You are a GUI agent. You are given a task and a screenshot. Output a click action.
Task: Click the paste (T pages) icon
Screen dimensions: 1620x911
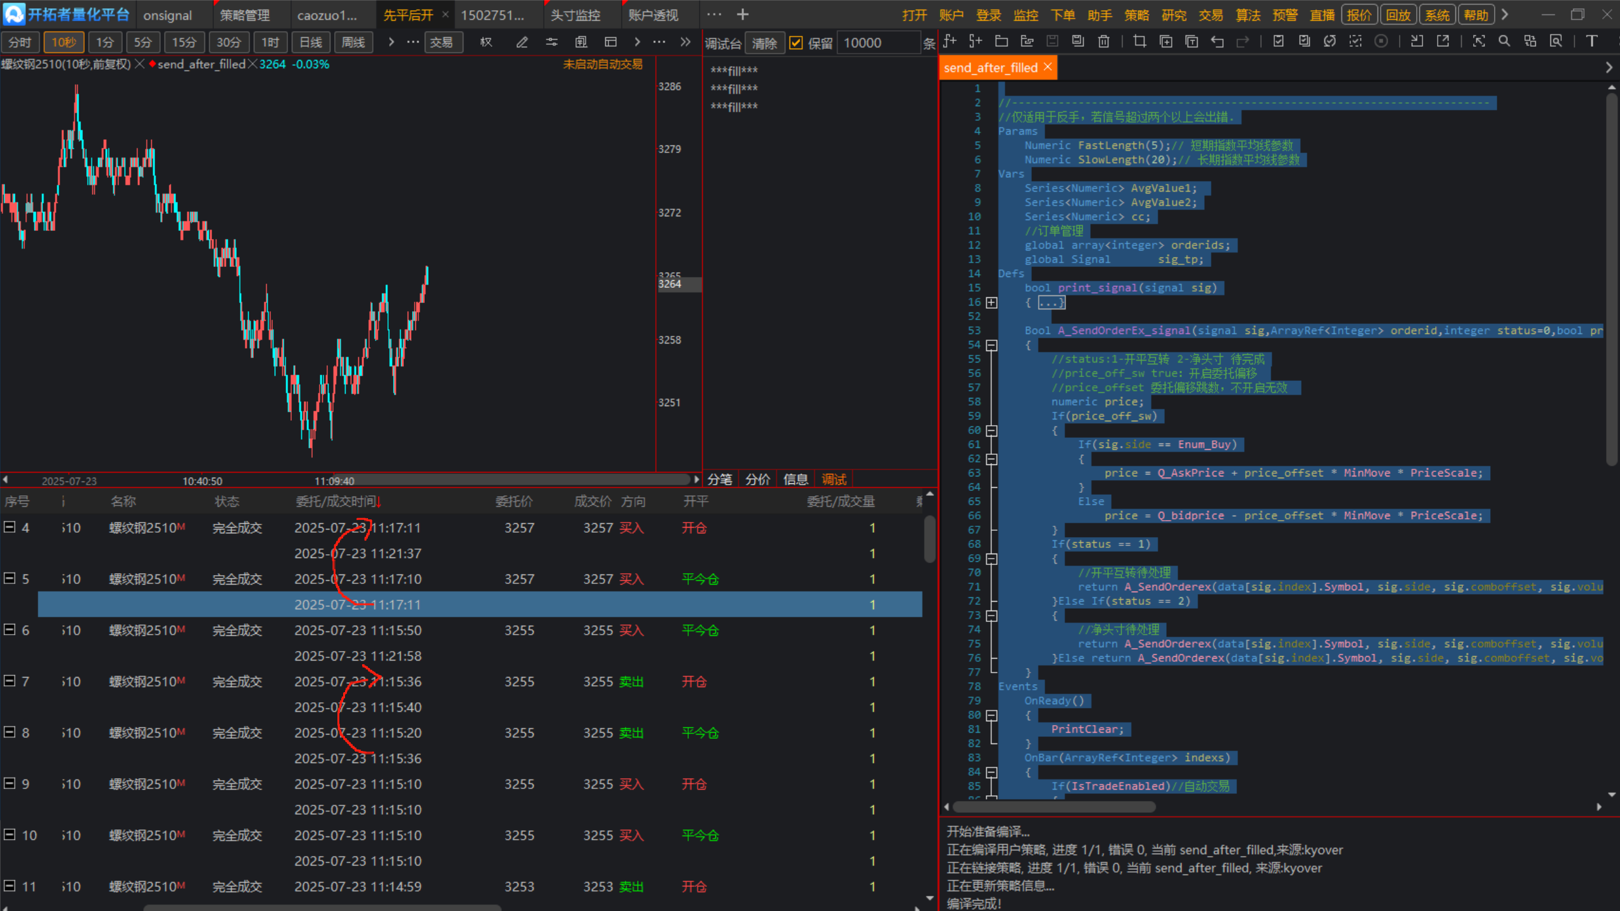(x=1191, y=42)
